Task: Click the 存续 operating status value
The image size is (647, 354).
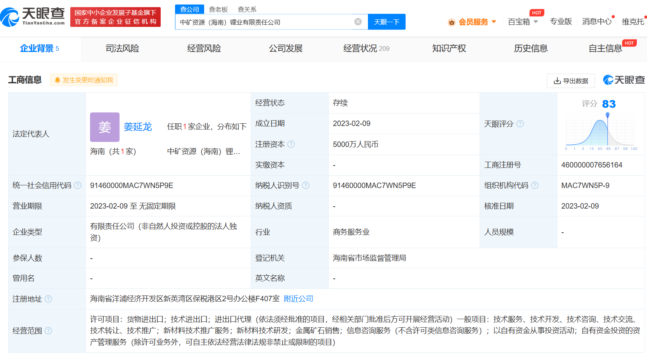Action: (x=340, y=103)
